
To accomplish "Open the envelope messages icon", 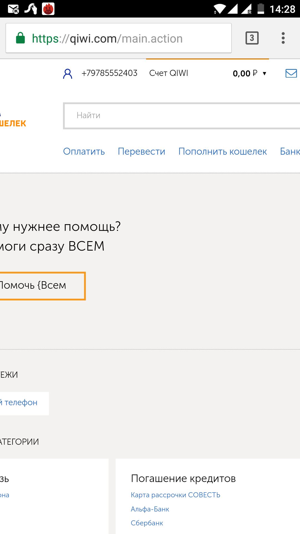I will click(x=291, y=73).
